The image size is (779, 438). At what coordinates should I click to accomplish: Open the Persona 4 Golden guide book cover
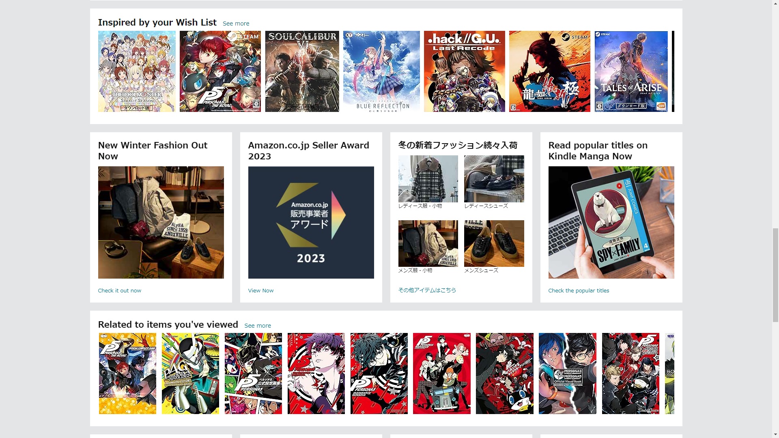(190, 374)
